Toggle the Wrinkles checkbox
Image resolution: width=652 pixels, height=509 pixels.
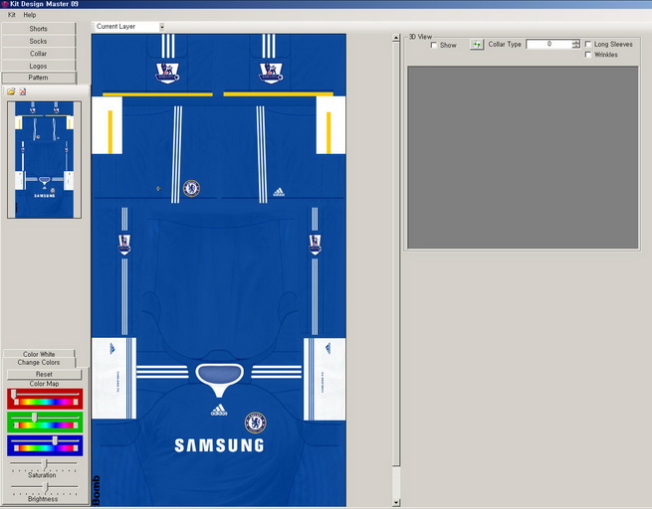(588, 55)
